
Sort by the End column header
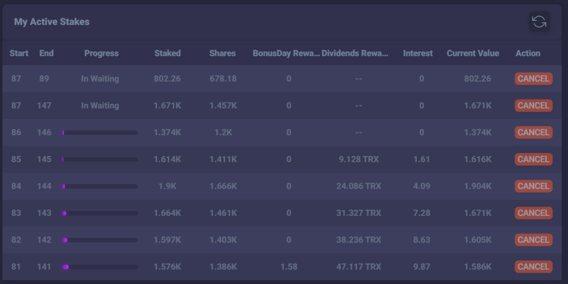tap(47, 53)
